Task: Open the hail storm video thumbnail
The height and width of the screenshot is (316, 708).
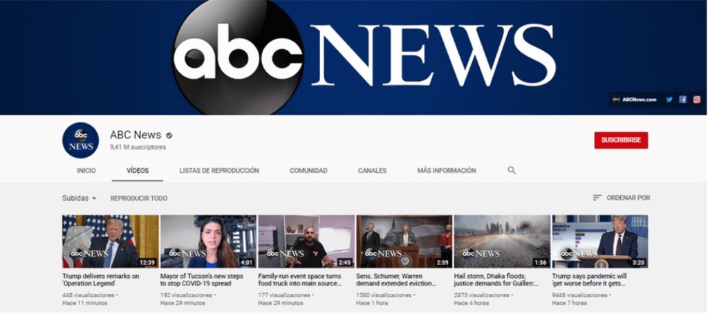Action: click(x=502, y=241)
